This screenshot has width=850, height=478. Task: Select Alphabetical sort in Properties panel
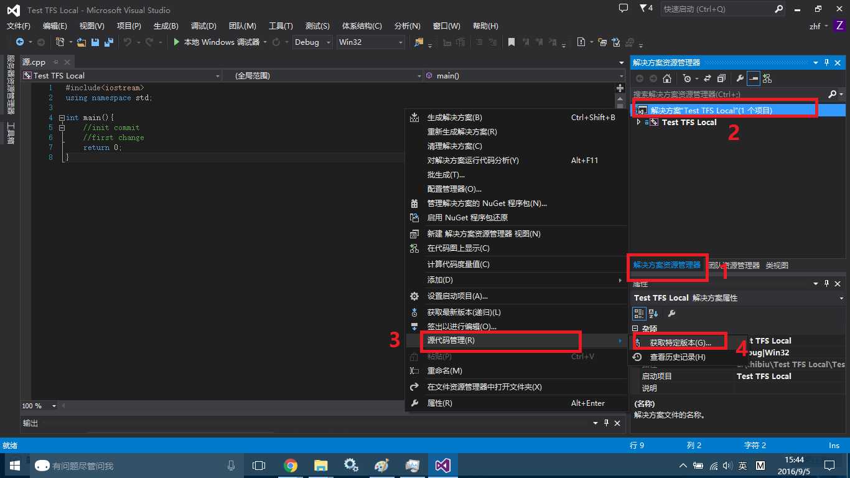(653, 313)
